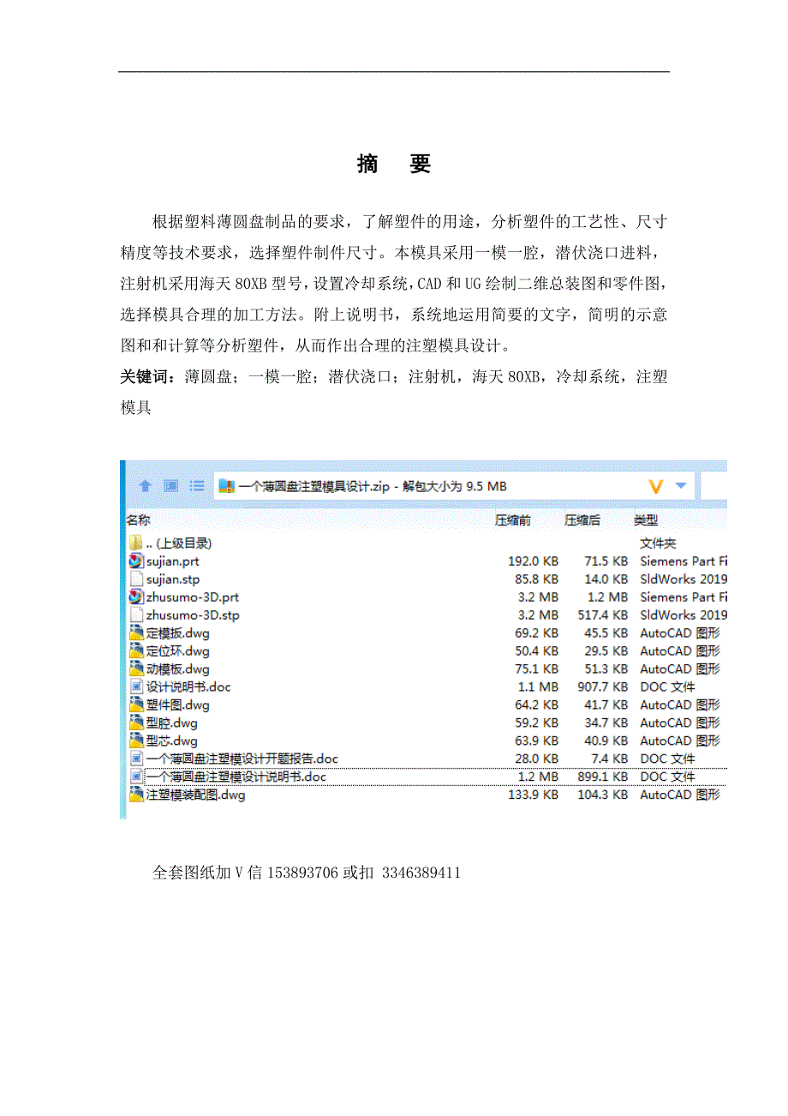Click Siemens icon of zhusumo-3D.prt
The width and height of the screenshot is (788, 1116).
135,597
